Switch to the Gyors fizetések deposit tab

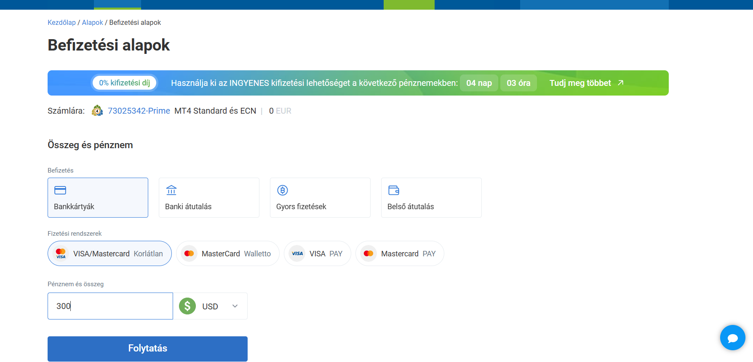320,198
